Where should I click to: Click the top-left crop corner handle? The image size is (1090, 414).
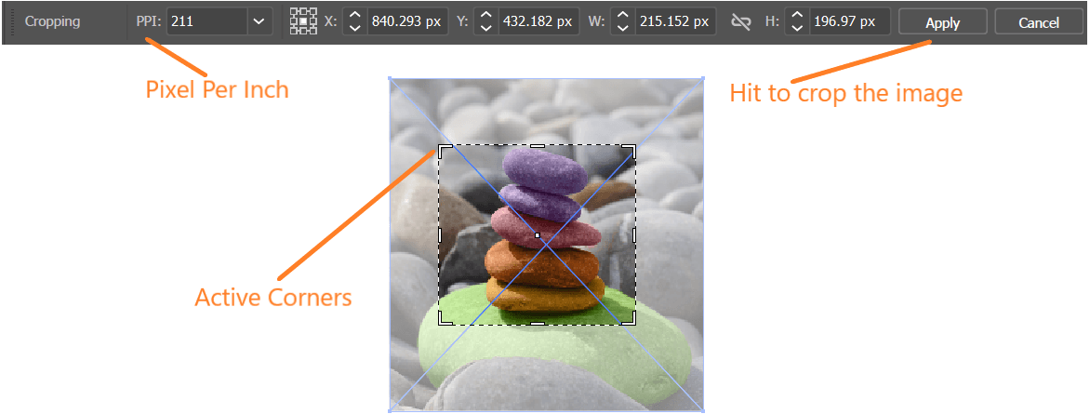pos(442,150)
